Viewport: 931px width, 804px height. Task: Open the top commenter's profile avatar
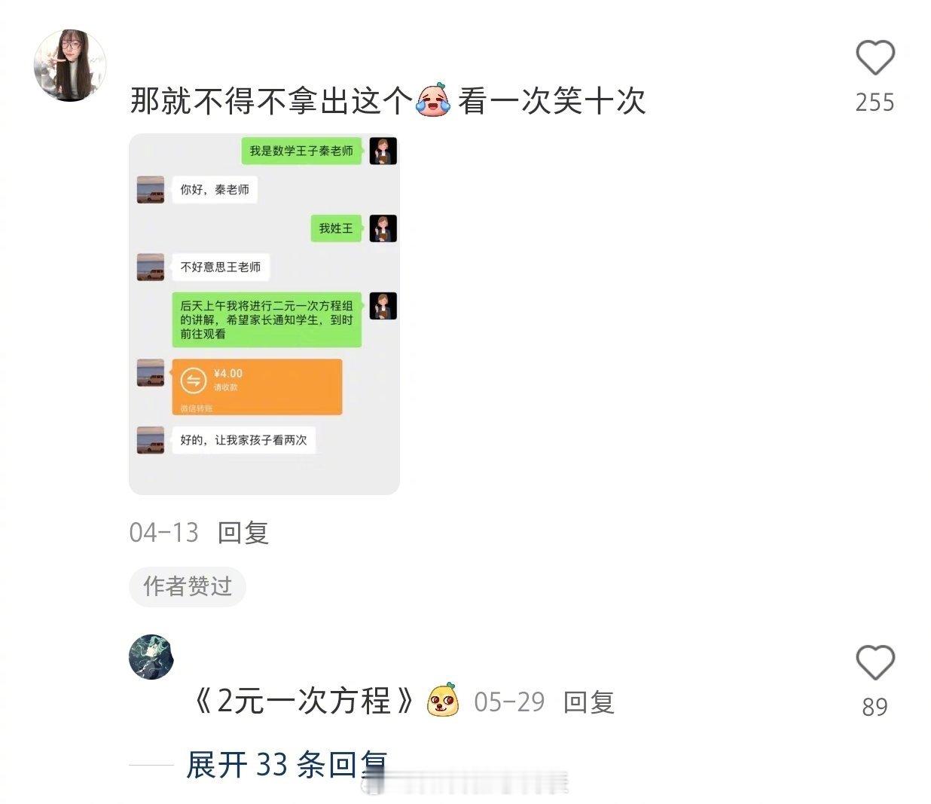click(69, 65)
